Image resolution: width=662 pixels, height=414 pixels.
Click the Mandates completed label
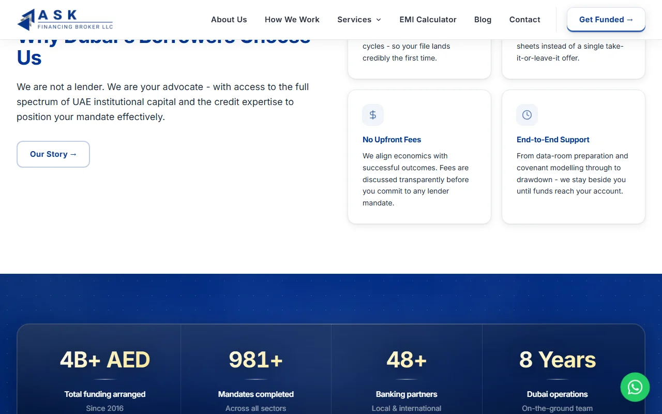(x=256, y=394)
